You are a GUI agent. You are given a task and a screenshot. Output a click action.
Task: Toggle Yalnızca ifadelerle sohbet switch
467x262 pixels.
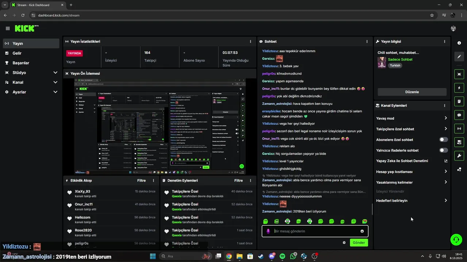(443, 150)
